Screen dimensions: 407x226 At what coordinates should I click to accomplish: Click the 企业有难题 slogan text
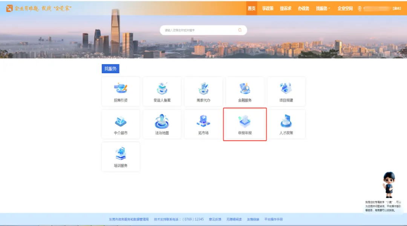(43, 8)
